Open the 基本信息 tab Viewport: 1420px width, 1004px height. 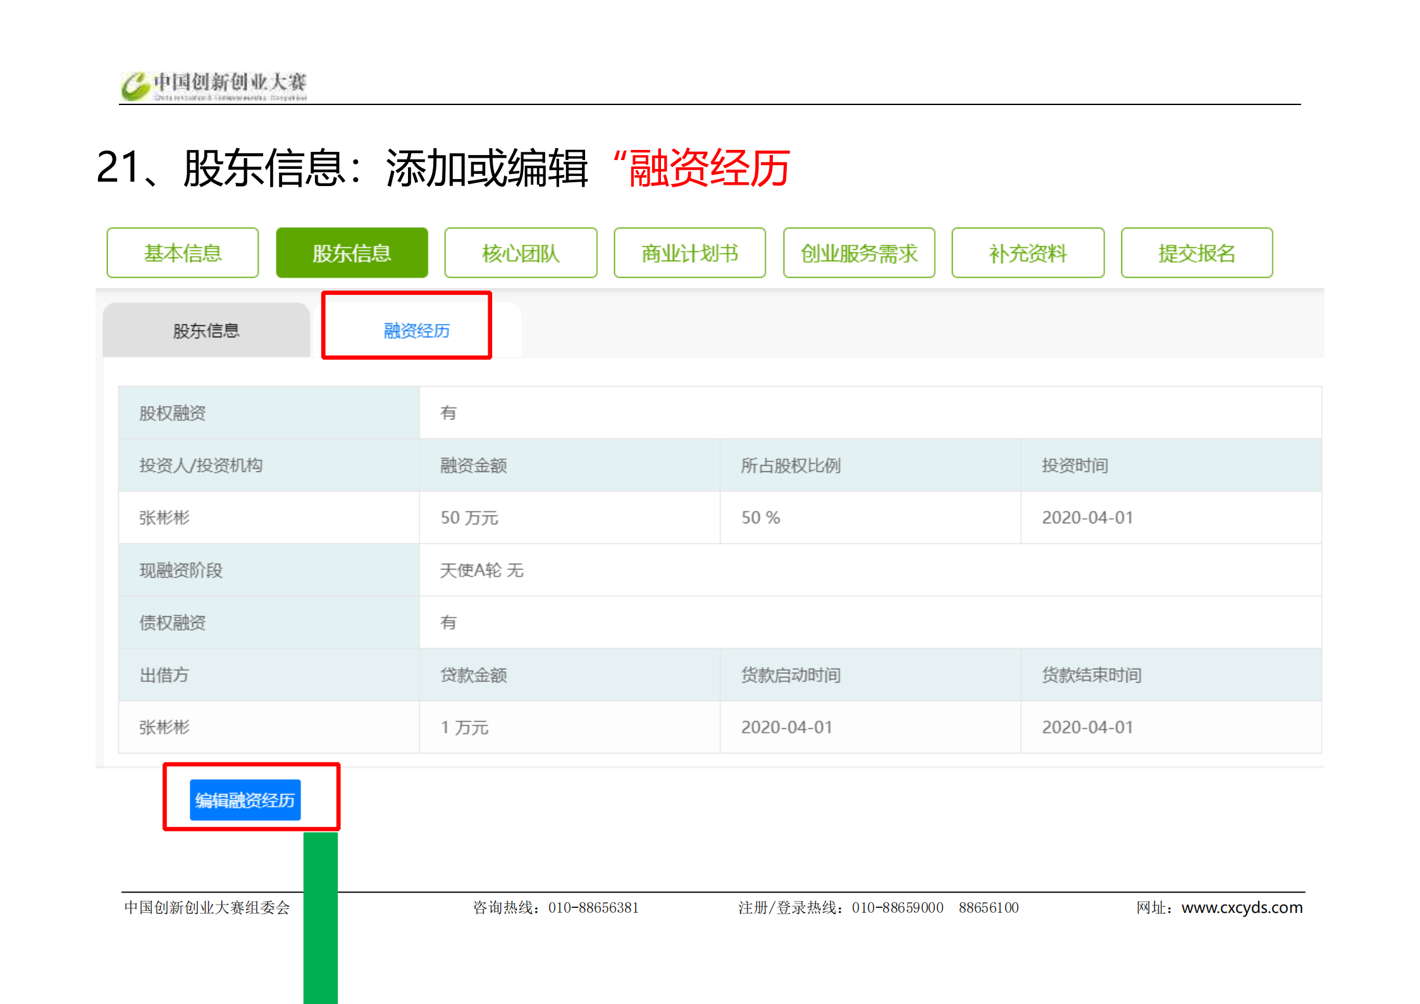(x=183, y=253)
